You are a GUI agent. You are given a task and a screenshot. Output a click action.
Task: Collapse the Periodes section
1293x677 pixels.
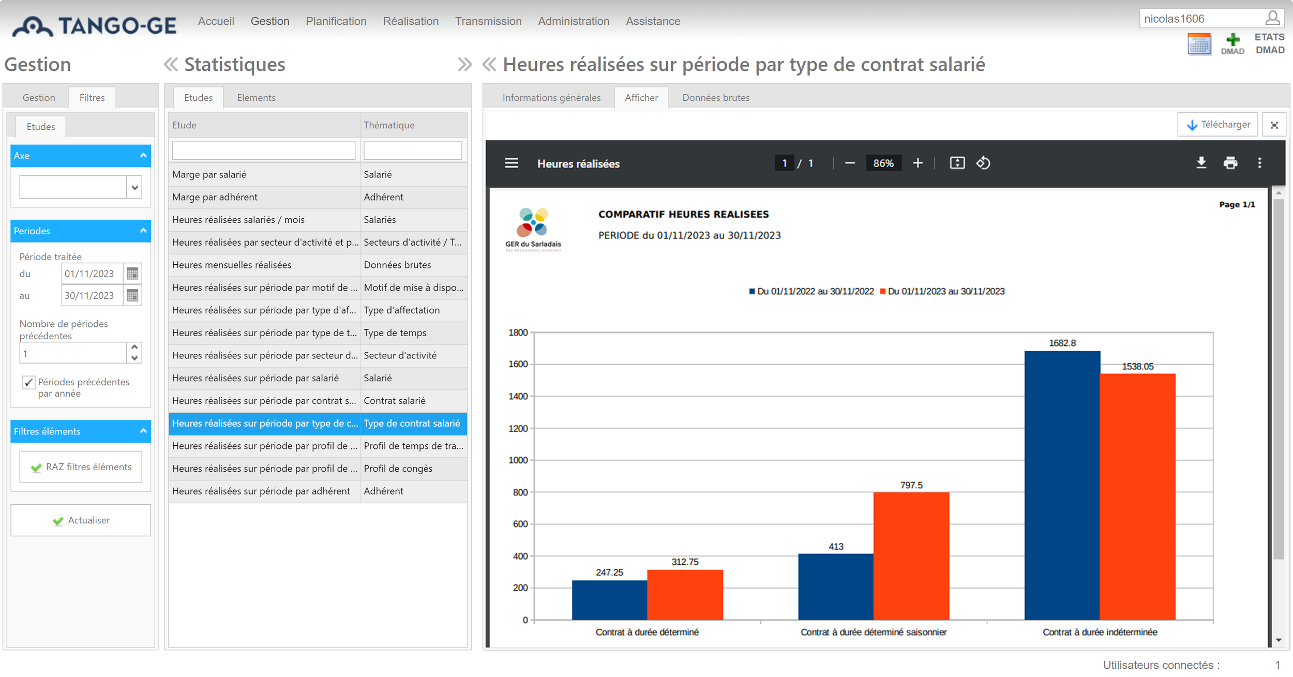[x=143, y=231]
